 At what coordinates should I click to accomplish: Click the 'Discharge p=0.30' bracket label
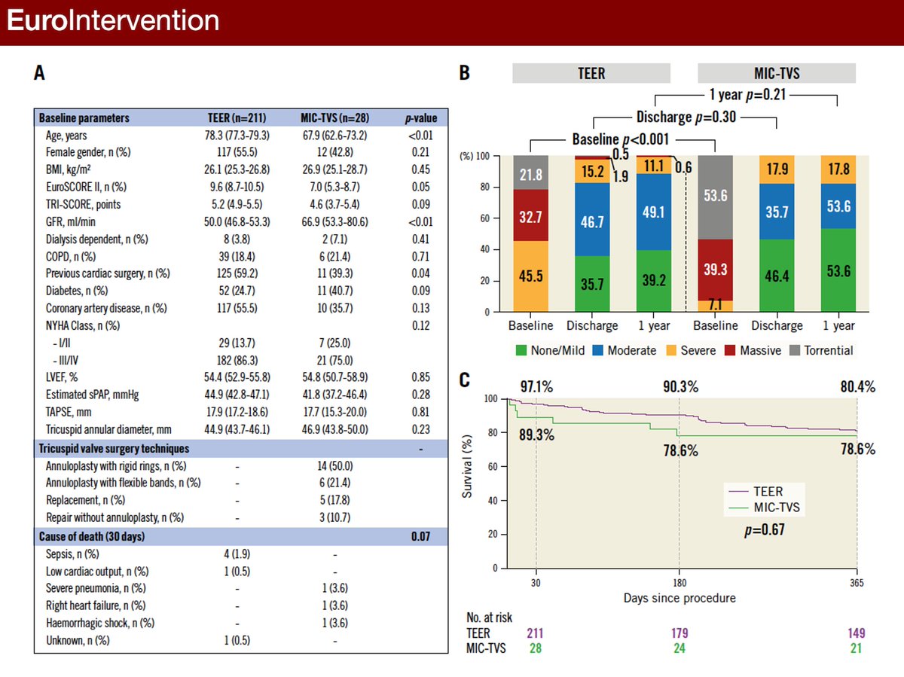(x=686, y=117)
